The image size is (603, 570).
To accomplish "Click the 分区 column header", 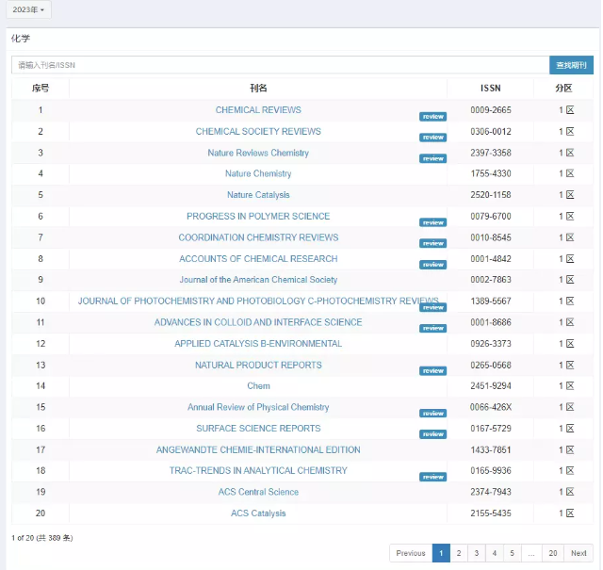I will click(563, 88).
